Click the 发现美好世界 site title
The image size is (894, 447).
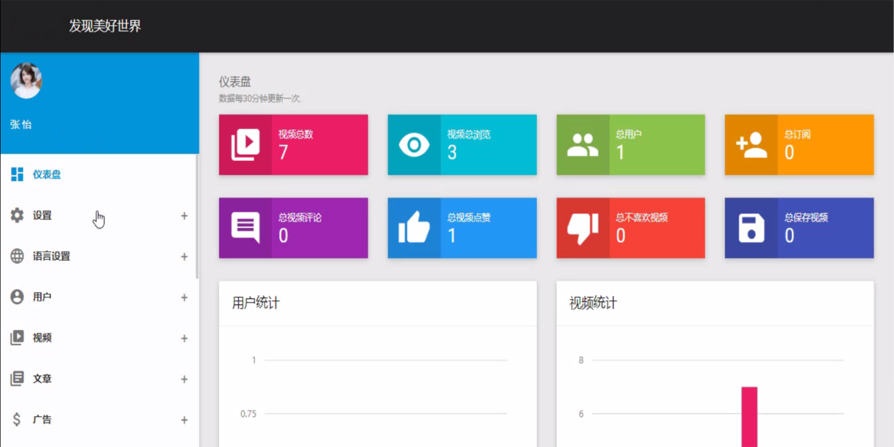point(105,26)
